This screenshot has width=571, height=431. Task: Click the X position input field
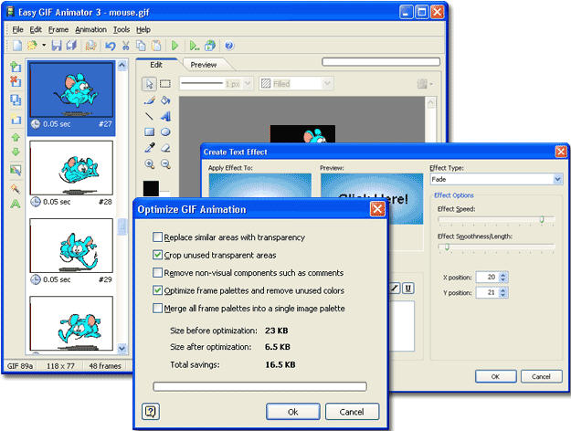point(487,277)
